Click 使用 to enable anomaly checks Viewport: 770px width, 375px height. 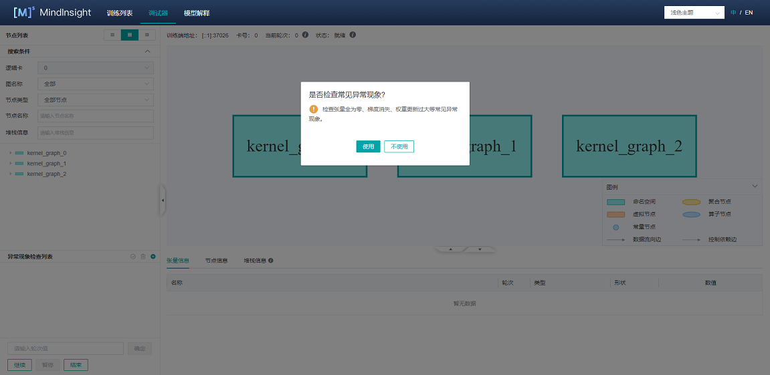click(368, 146)
